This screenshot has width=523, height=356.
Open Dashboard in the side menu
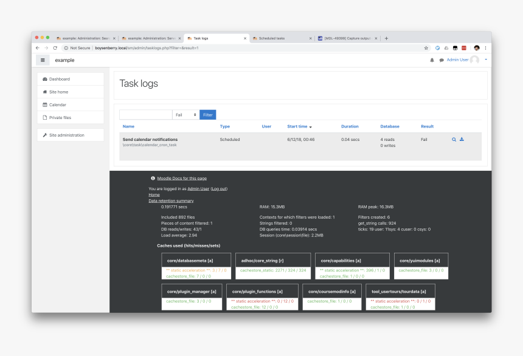[71, 79]
